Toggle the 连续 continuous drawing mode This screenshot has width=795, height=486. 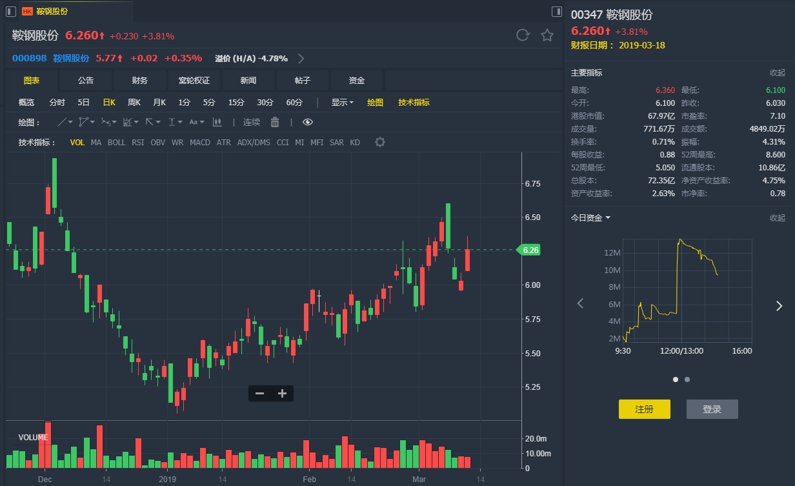point(252,122)
